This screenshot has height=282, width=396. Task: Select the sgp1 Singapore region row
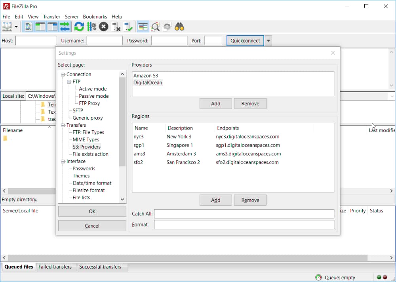(233, 145)
